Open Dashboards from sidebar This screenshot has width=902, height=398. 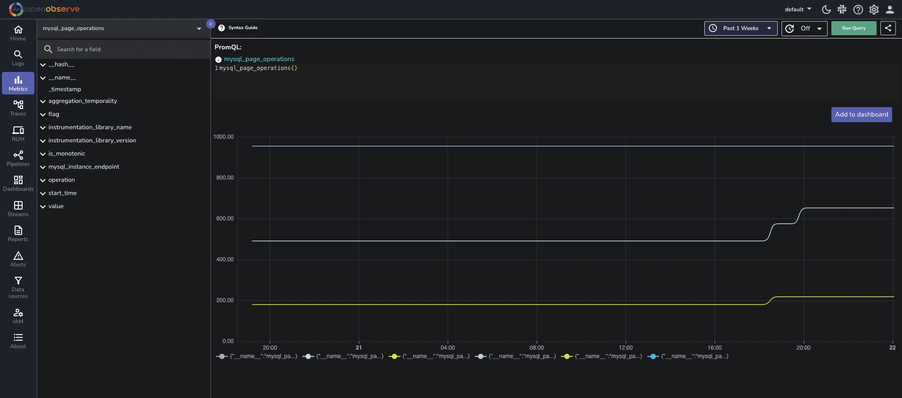18,183
